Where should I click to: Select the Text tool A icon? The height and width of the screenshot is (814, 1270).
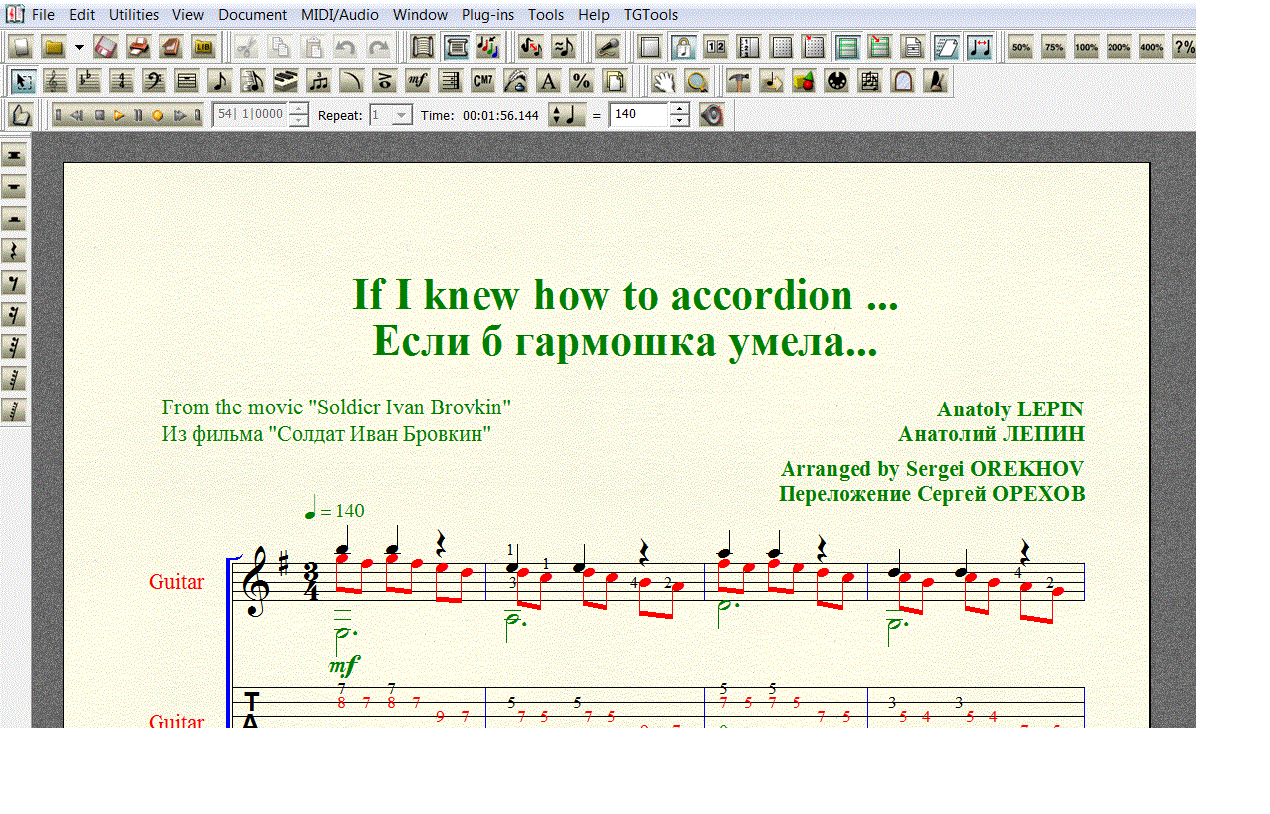548,81
